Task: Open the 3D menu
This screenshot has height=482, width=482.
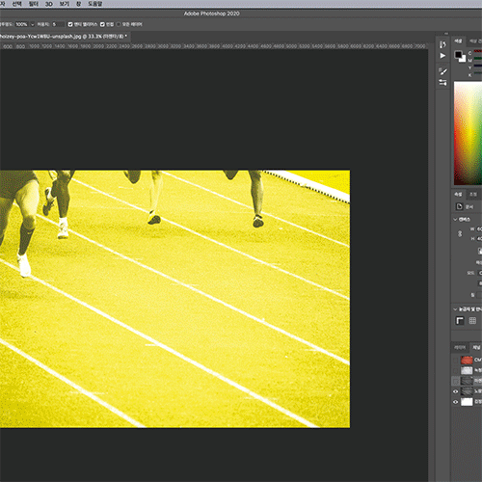Action: (49, 4)
